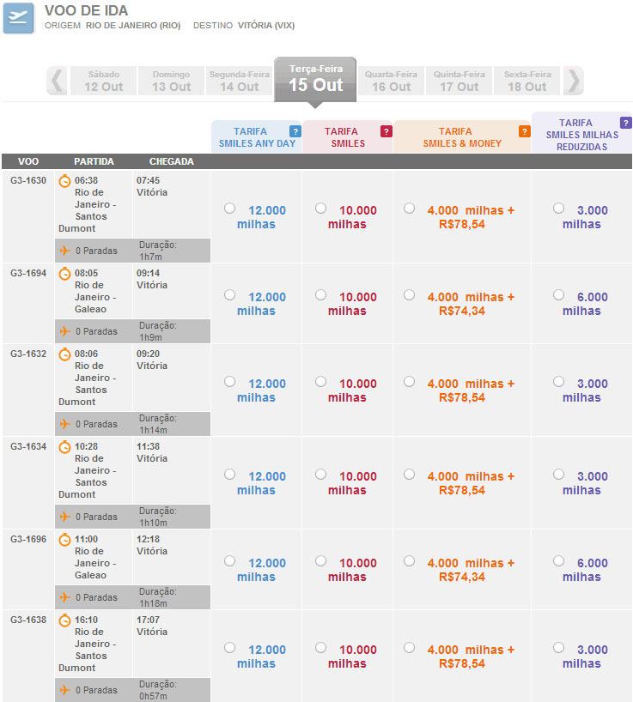Click help icon on Tarifa Smiles Any Day

[295, 131]
